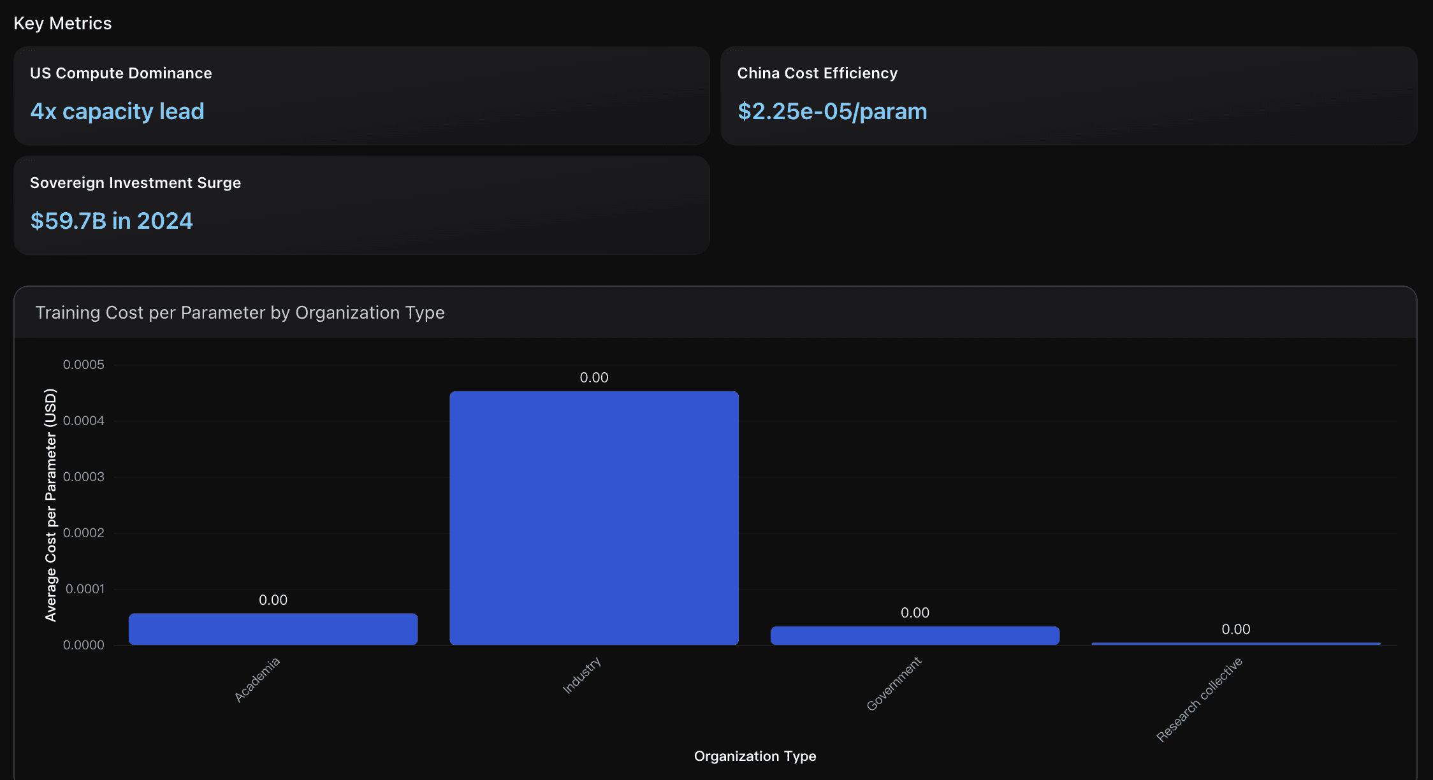The height and width of the screenshot is (780, 1433).
Task: Click the Average Cost per Parameter axis title
Action: click(x=50, y=505)
